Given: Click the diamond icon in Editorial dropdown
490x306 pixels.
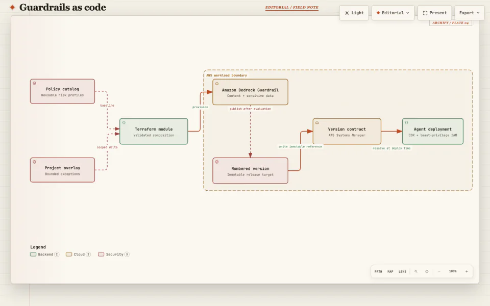Looking at the screenshot, I should [378, 13].
